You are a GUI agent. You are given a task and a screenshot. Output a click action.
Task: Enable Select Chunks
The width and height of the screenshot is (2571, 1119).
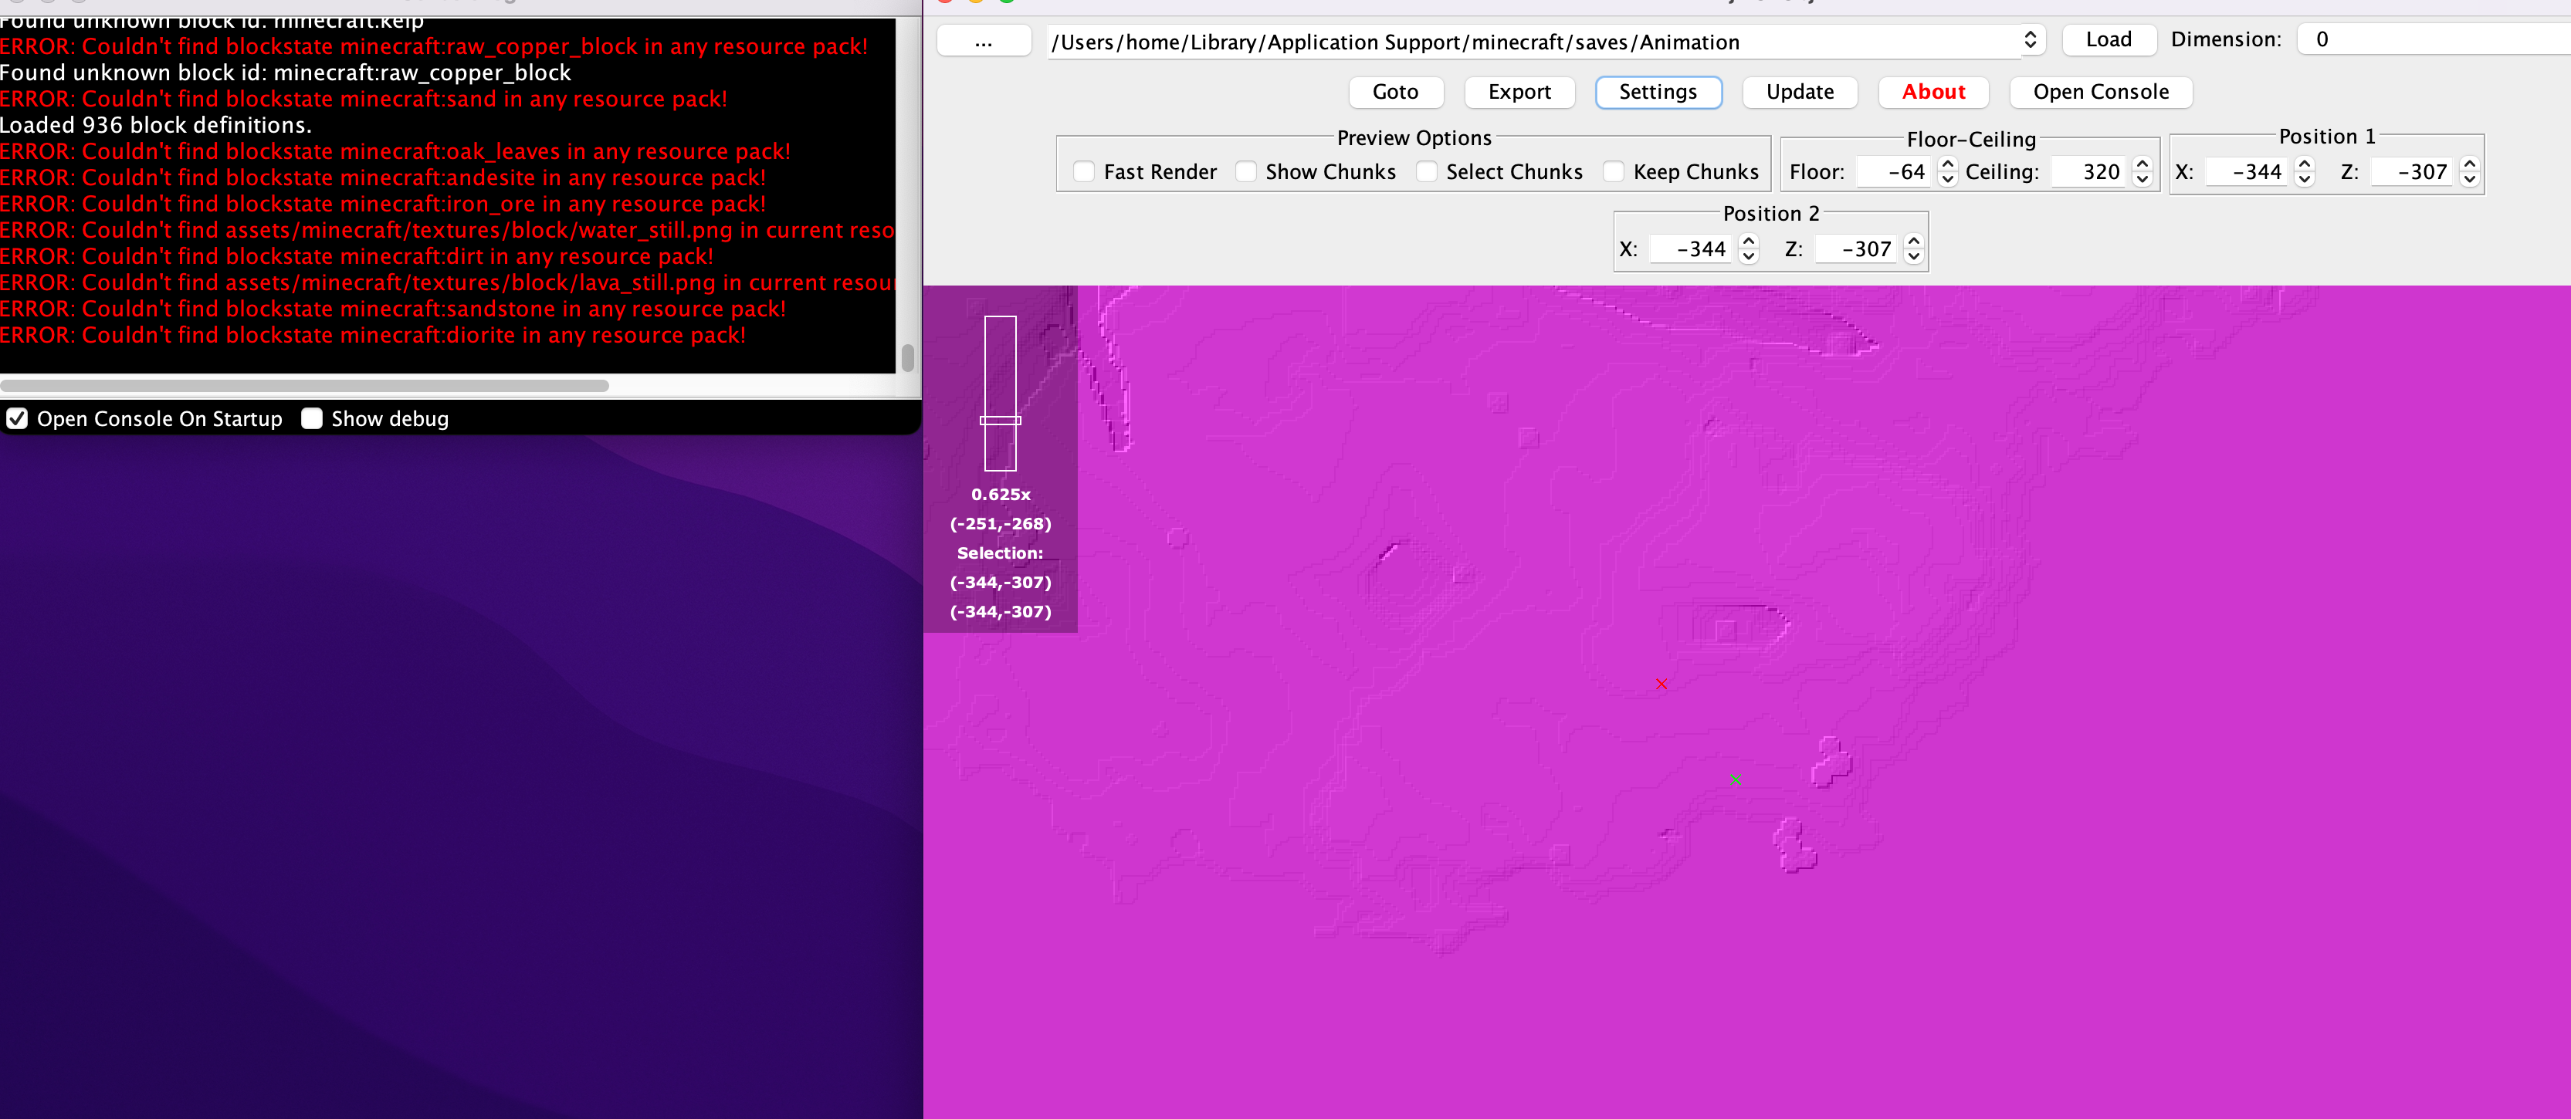(1428, 171)
